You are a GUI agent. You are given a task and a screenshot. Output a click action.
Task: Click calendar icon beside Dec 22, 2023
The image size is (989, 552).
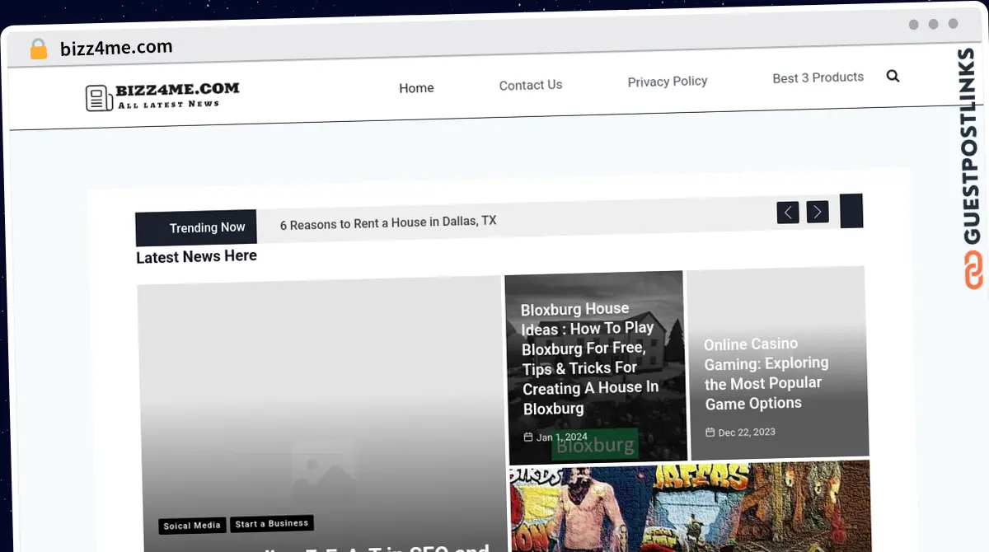click(710, 433)
